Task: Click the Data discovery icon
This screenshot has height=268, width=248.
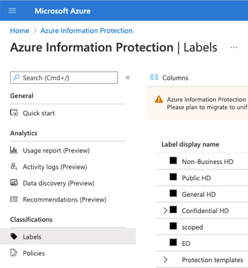Action: [14, 183]
